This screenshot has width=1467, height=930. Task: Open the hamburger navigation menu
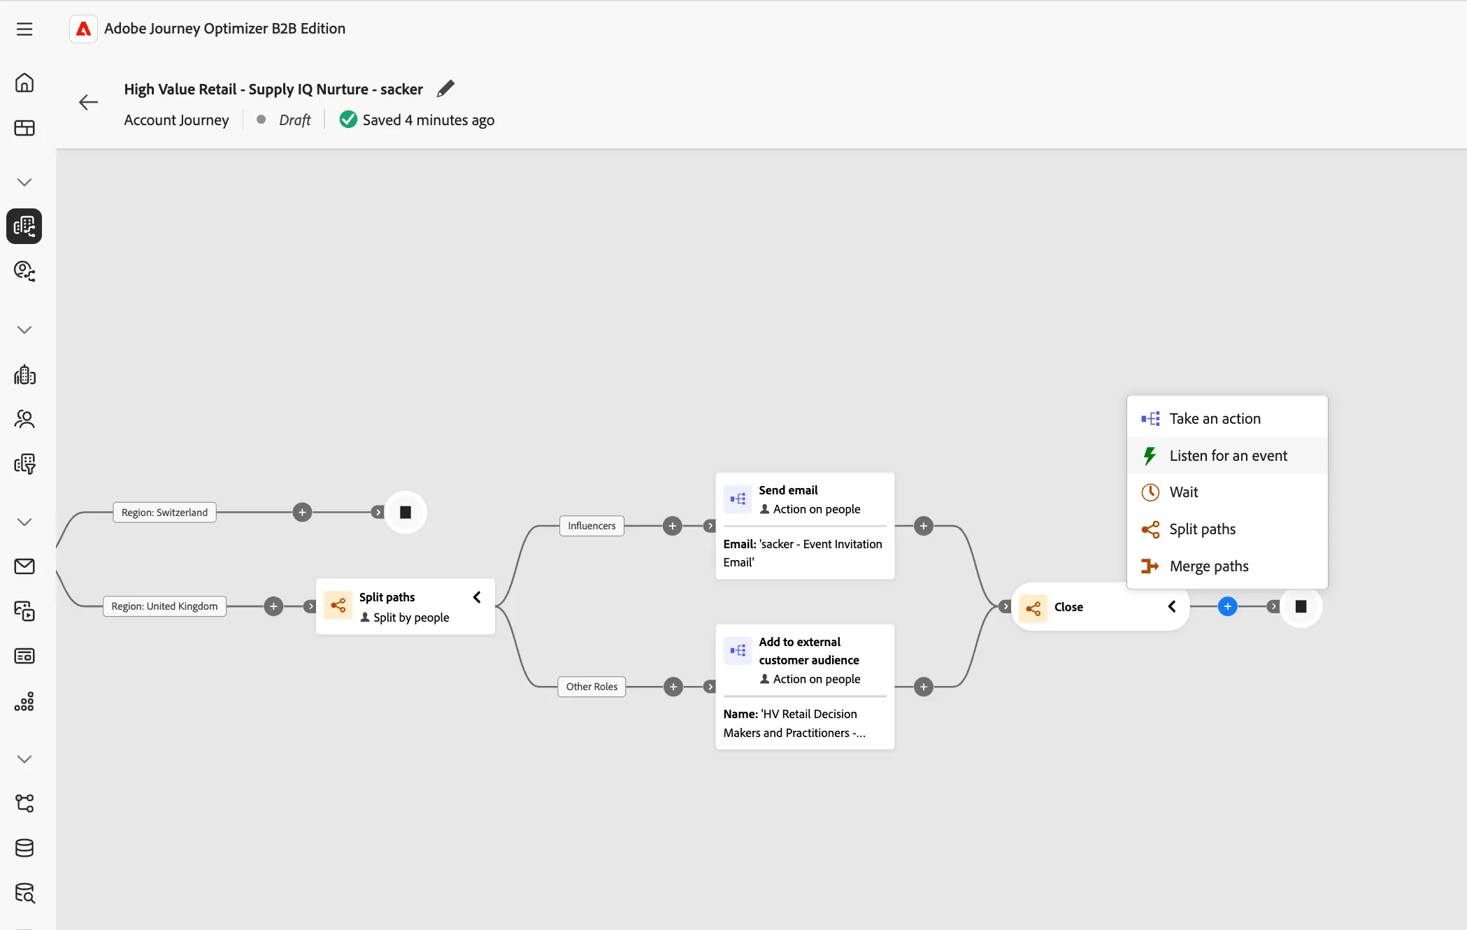click(x=24, y=29)
